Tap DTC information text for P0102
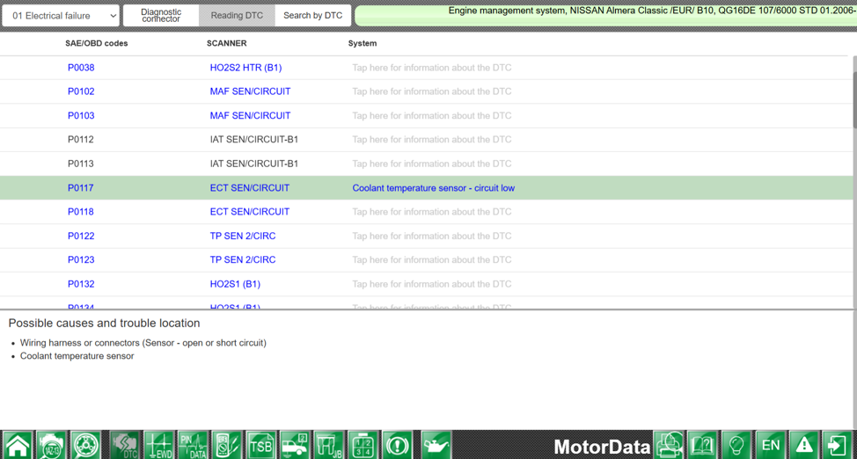The height and width of the screenshot is (459, 857). pos(432,91)
